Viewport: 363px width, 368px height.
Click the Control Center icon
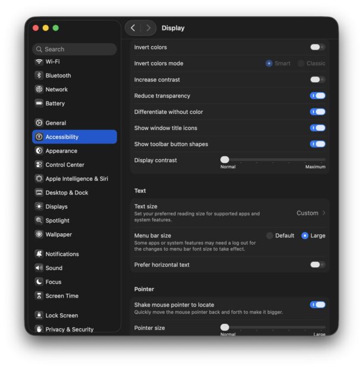click(39, 165)
